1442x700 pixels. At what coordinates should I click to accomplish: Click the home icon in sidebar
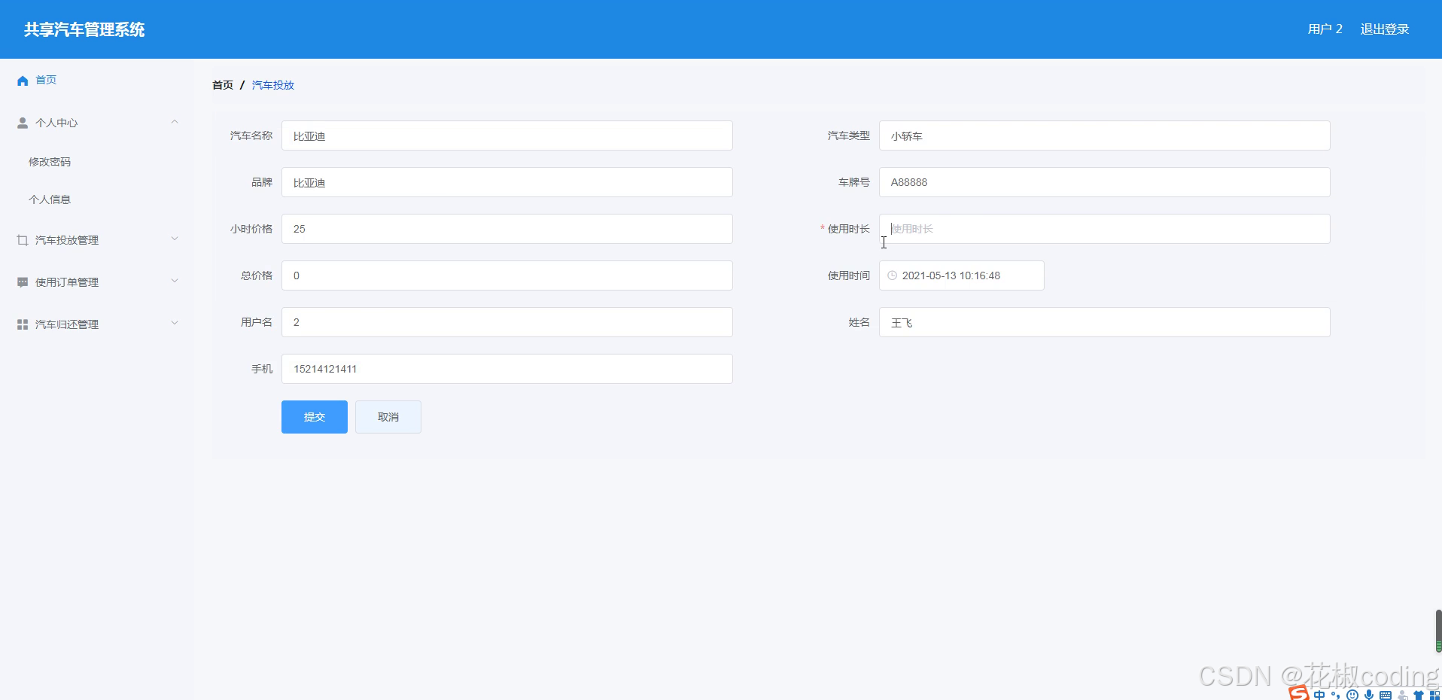point(23,81)
